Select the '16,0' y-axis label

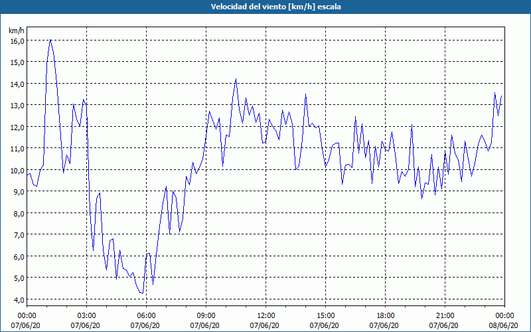point(17,41)
